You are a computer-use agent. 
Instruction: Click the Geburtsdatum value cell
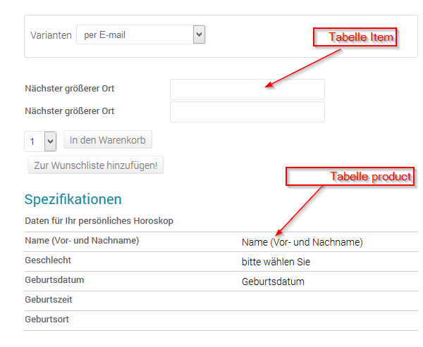[x=273, y=282]
